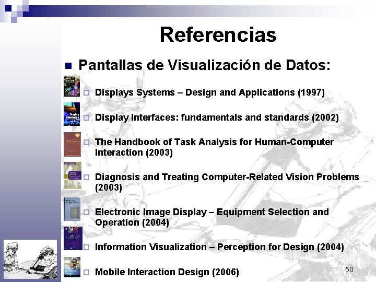Click the square bullet before 'Information Visualization'
Screen dimensions: 376x282
pyautogui.click(x=87, y=247)
